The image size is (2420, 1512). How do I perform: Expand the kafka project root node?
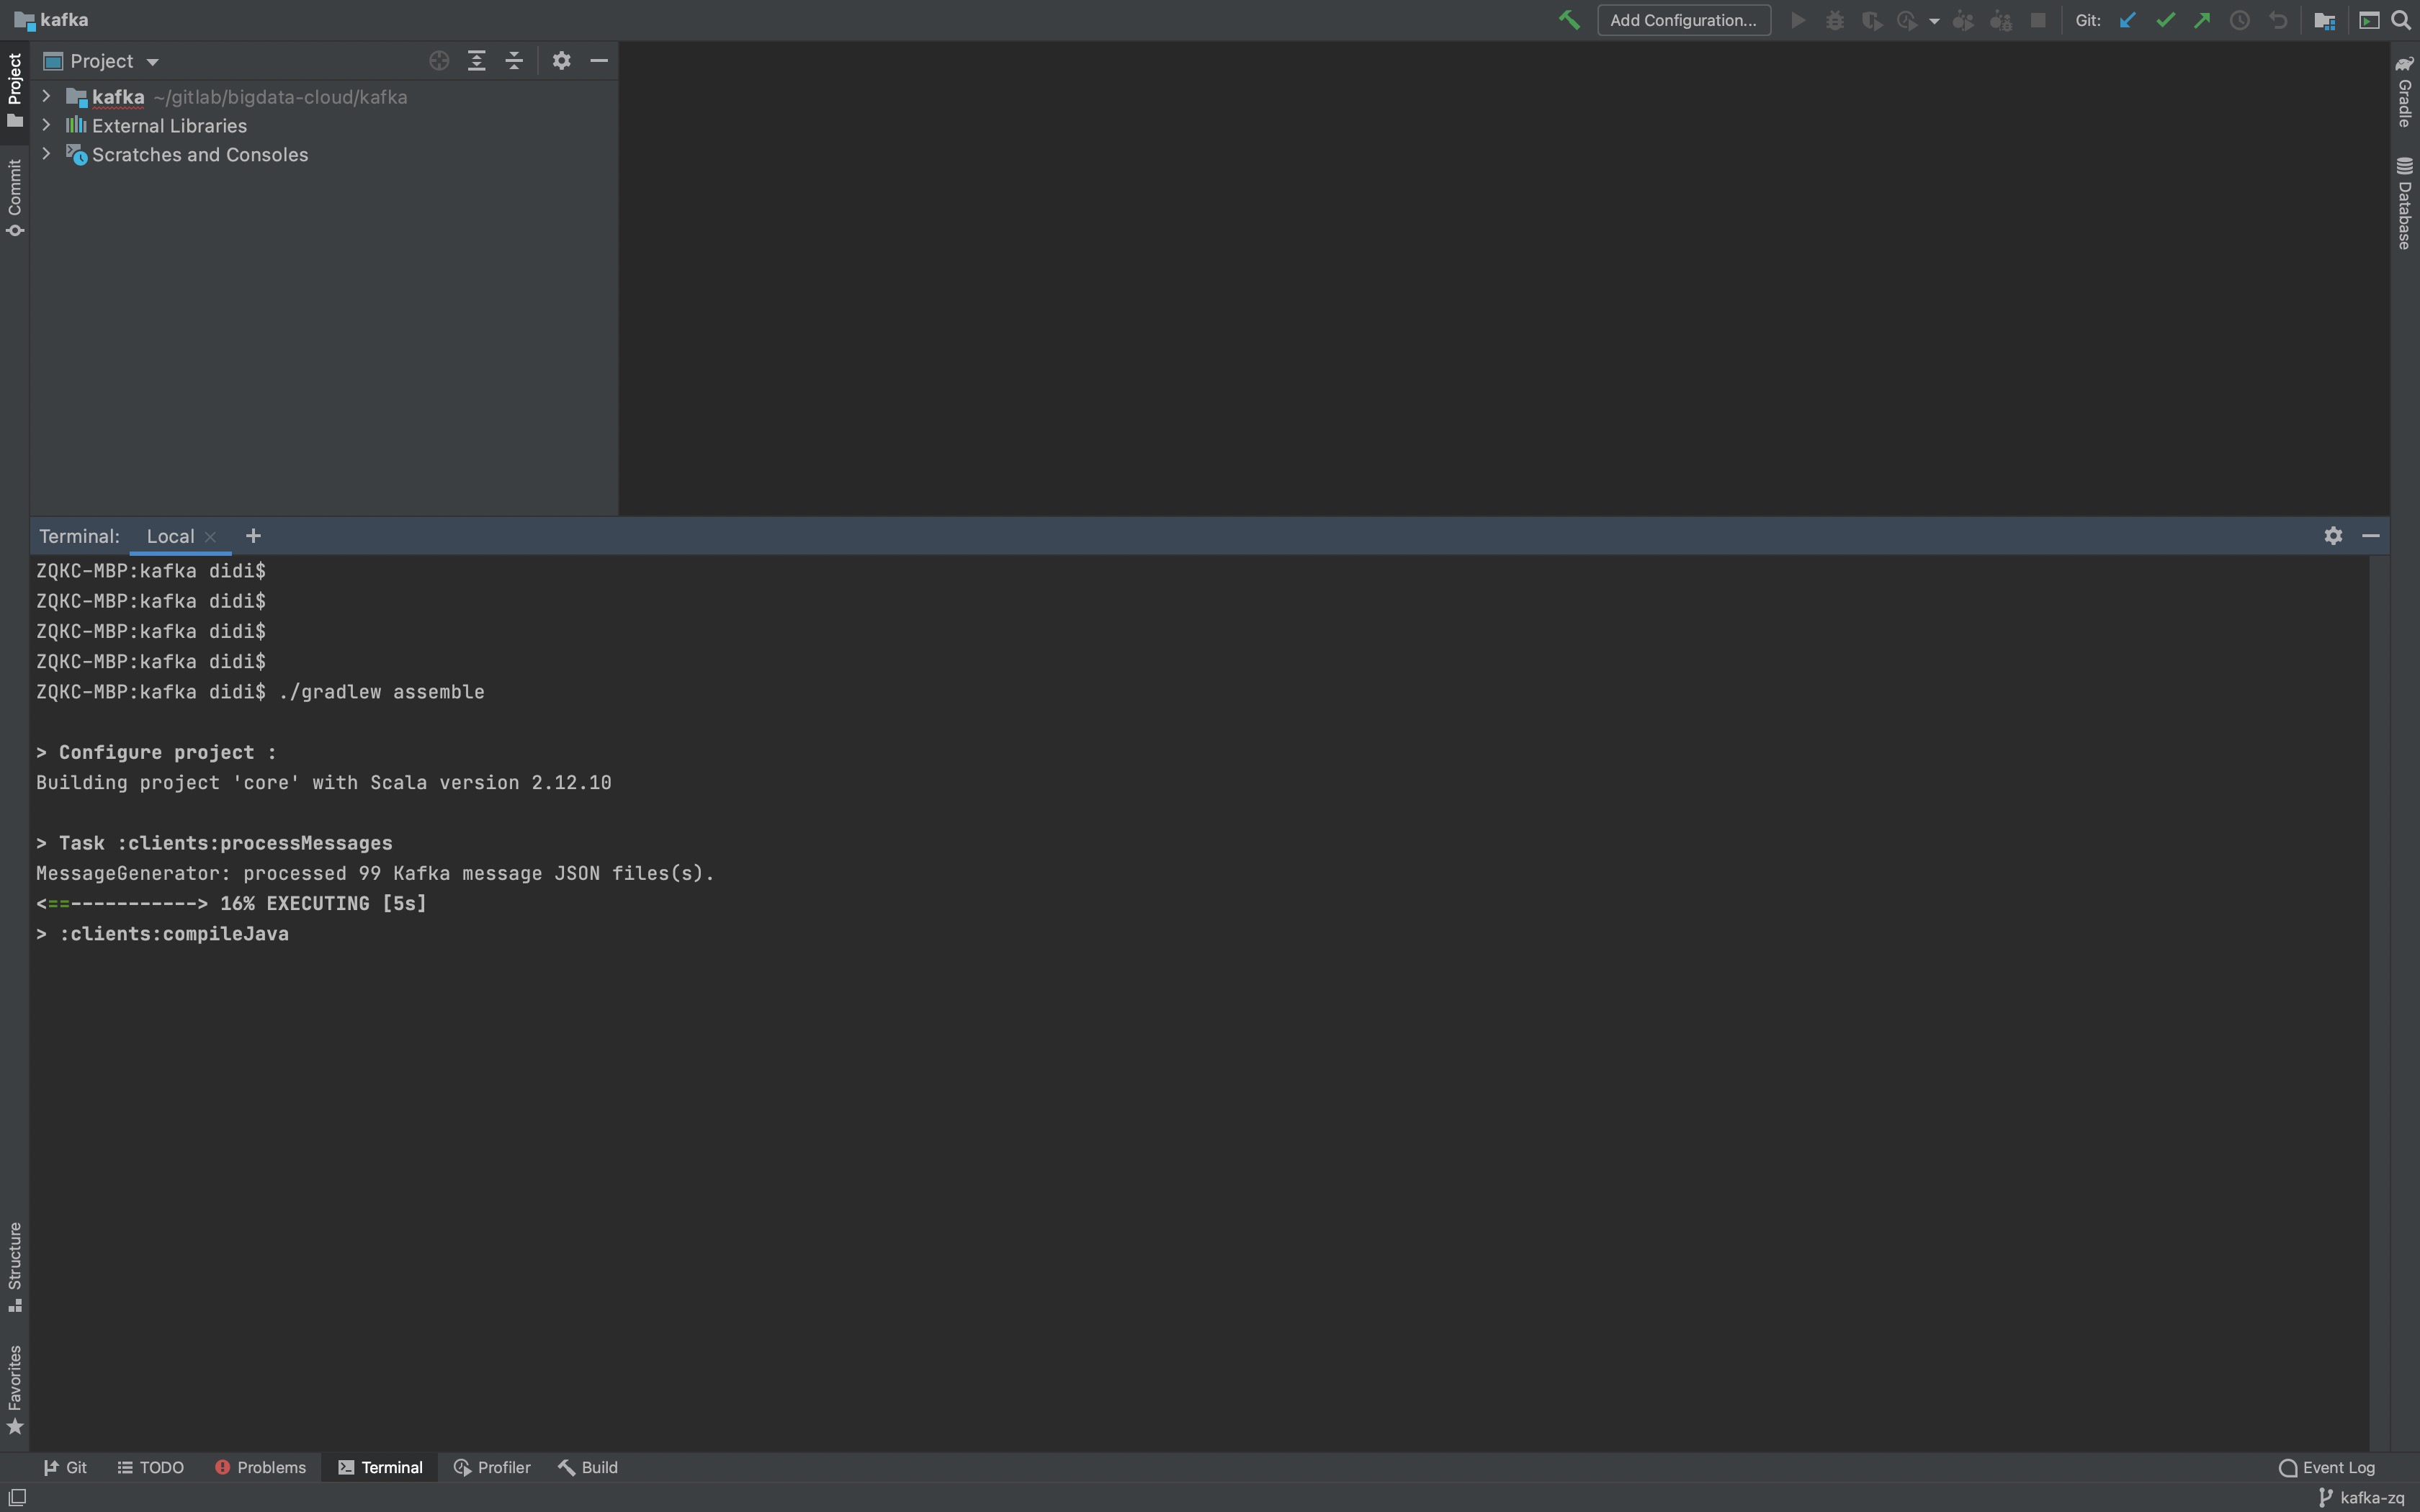tap(46, 96)
